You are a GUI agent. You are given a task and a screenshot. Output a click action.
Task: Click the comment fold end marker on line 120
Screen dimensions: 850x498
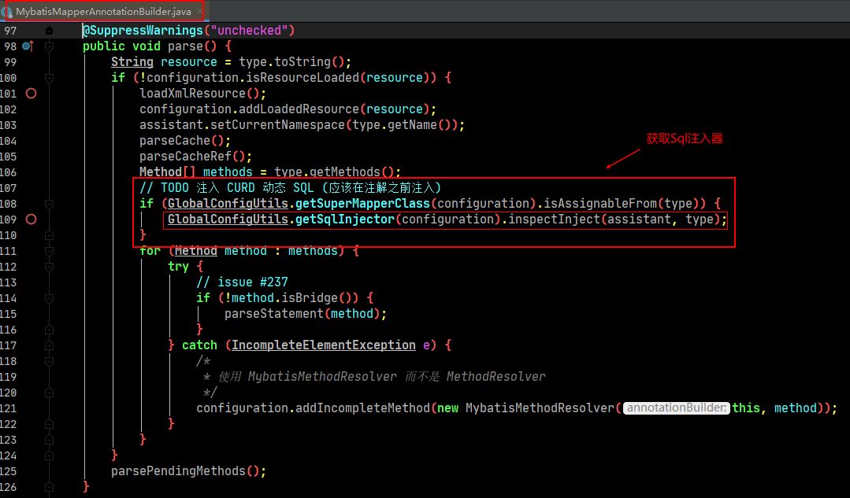(x=50, y=393)
